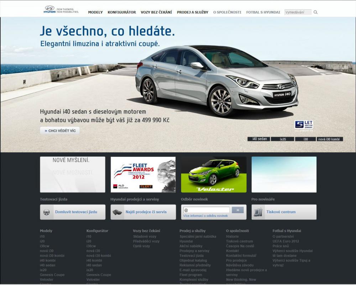
Task: Click i30cw in the footer Modely column
Action: 44,246
